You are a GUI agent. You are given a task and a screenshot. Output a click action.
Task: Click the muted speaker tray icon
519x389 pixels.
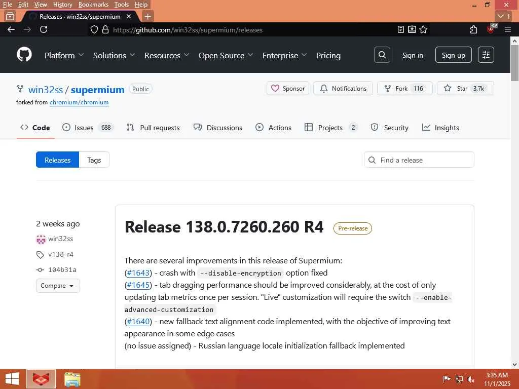pyautogui.click(x=471, y=379)
